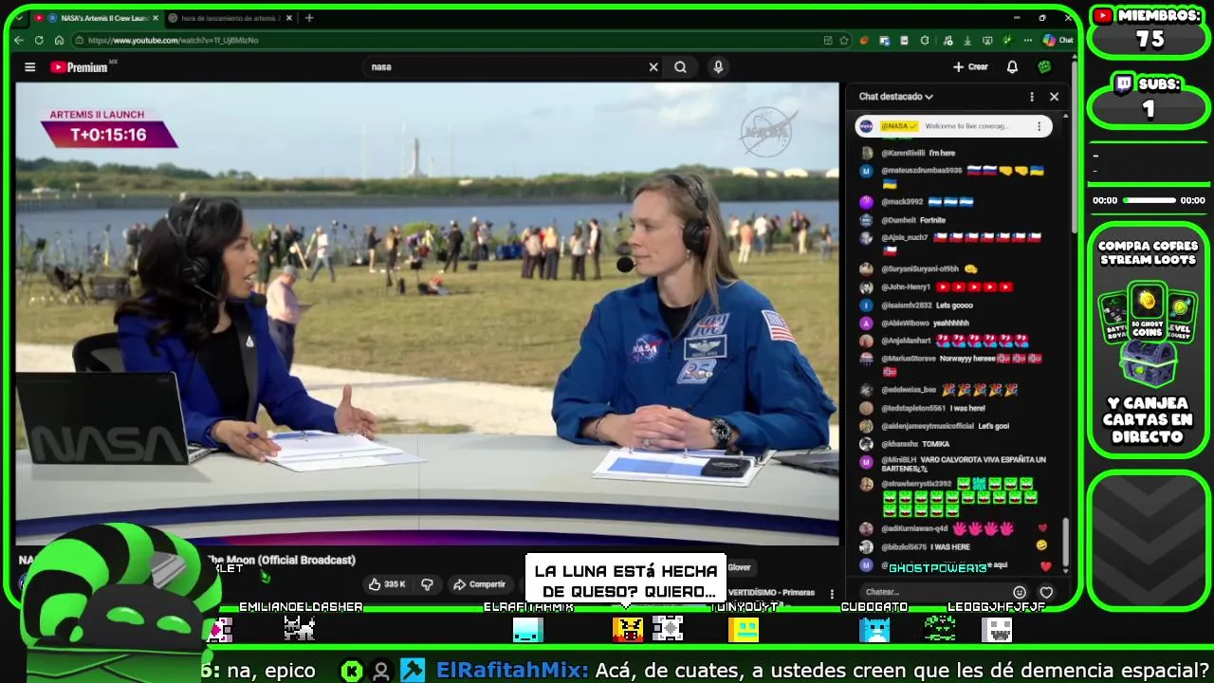Viewport: 1214px width, 683px height.
Task: Open the chat emoji picker
Action: (1020, 592)
